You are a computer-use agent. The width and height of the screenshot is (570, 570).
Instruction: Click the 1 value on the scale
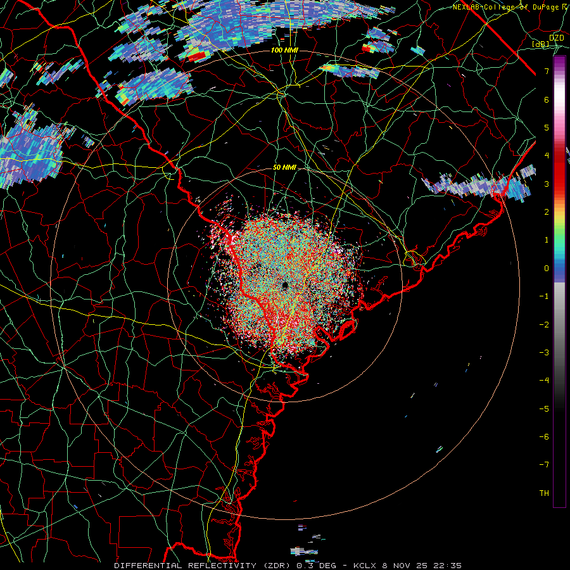pyautogui.click(x=547, y=240)
